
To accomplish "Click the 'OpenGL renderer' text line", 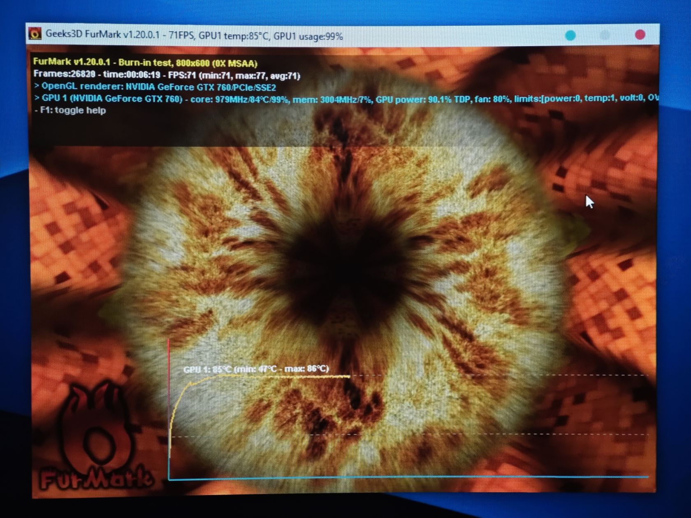I will point(155,87).
